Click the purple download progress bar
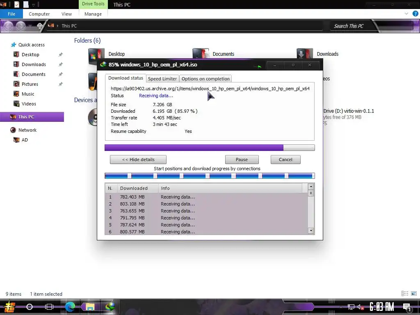420x315 pixels. pos(210,148)
